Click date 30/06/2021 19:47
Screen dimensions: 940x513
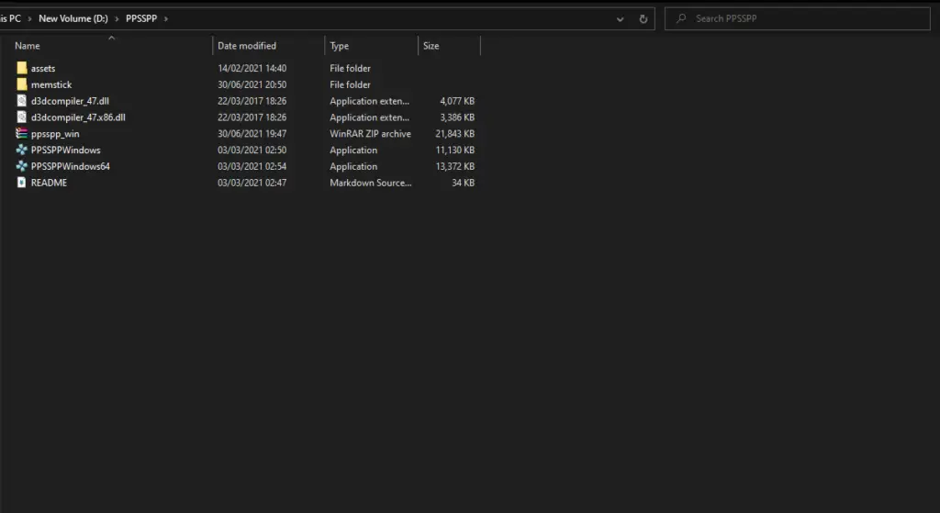252,134
